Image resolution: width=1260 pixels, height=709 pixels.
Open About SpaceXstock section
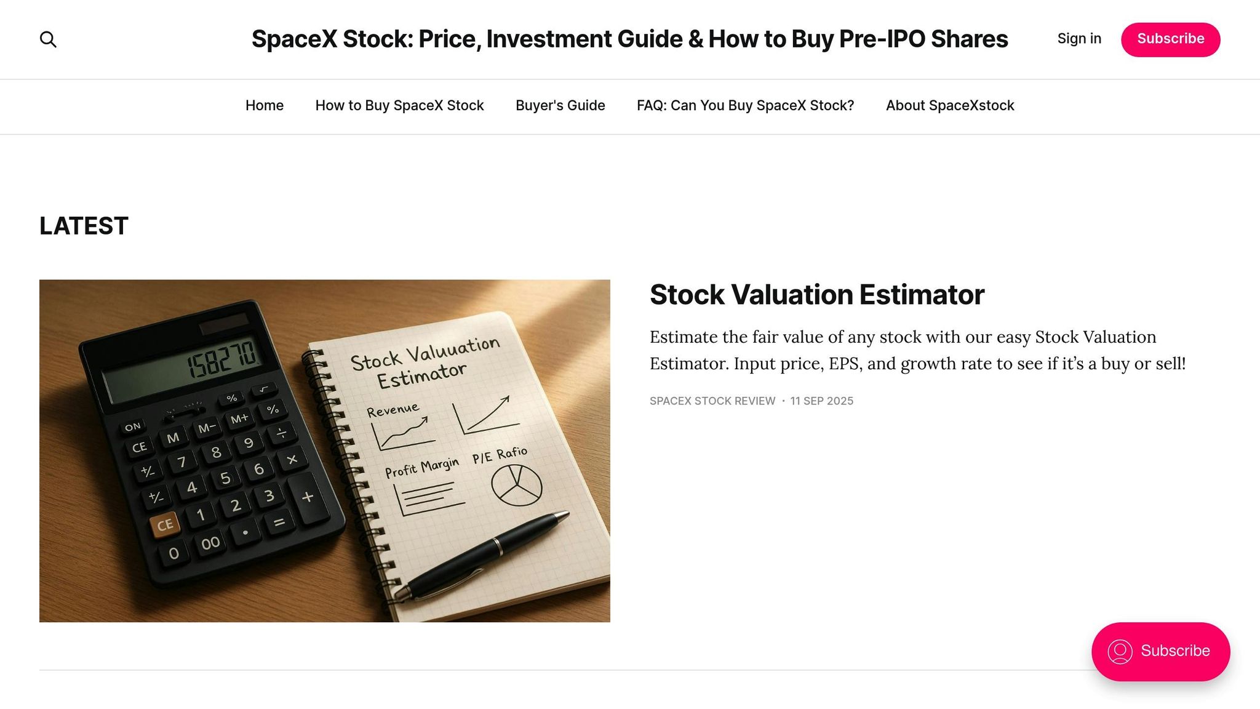coord(949,105)
